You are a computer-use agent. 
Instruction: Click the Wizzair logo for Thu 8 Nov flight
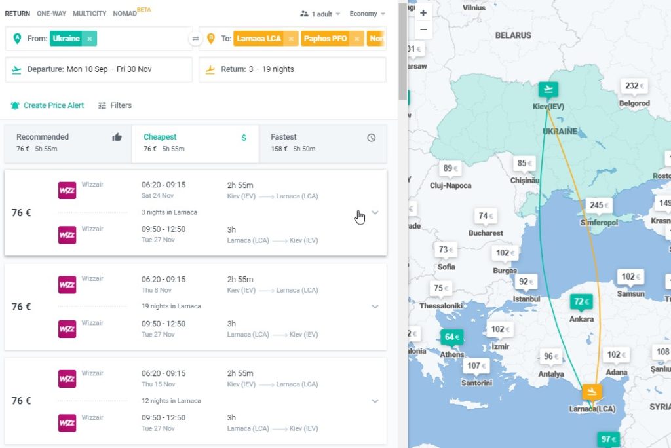[67, 284]
